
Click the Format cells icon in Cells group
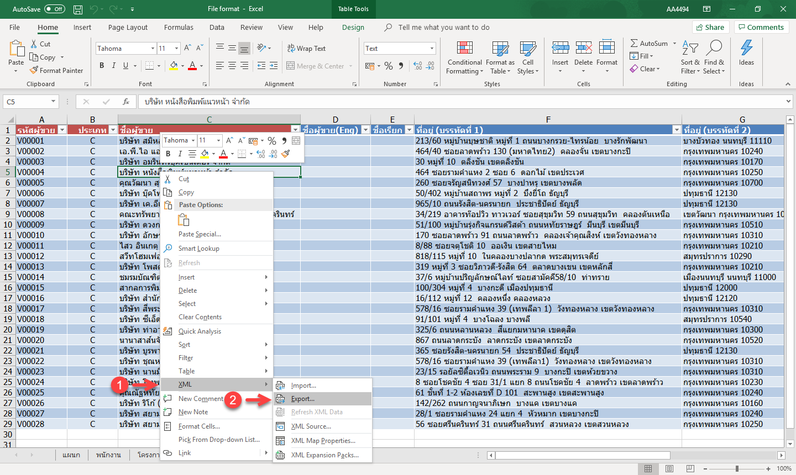coord(607,48)
